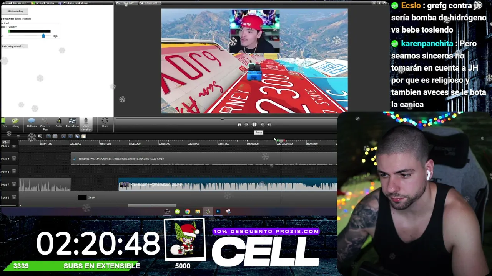Click the Redo button on timeline toolbar
492x276 pixels.
tap(55, 136)
